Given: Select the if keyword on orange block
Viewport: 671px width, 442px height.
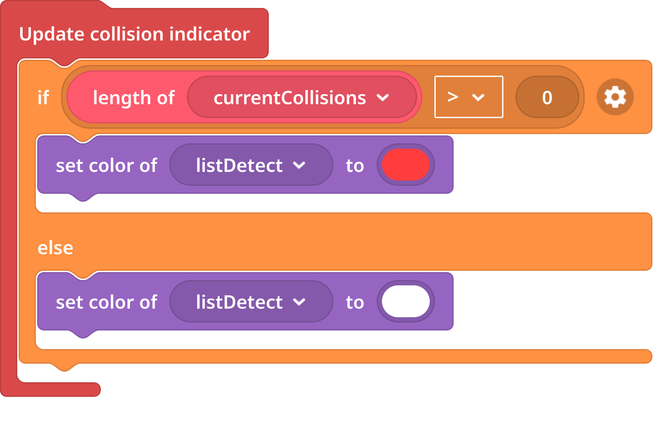Looking at the screenshot, I should point(43,98).
